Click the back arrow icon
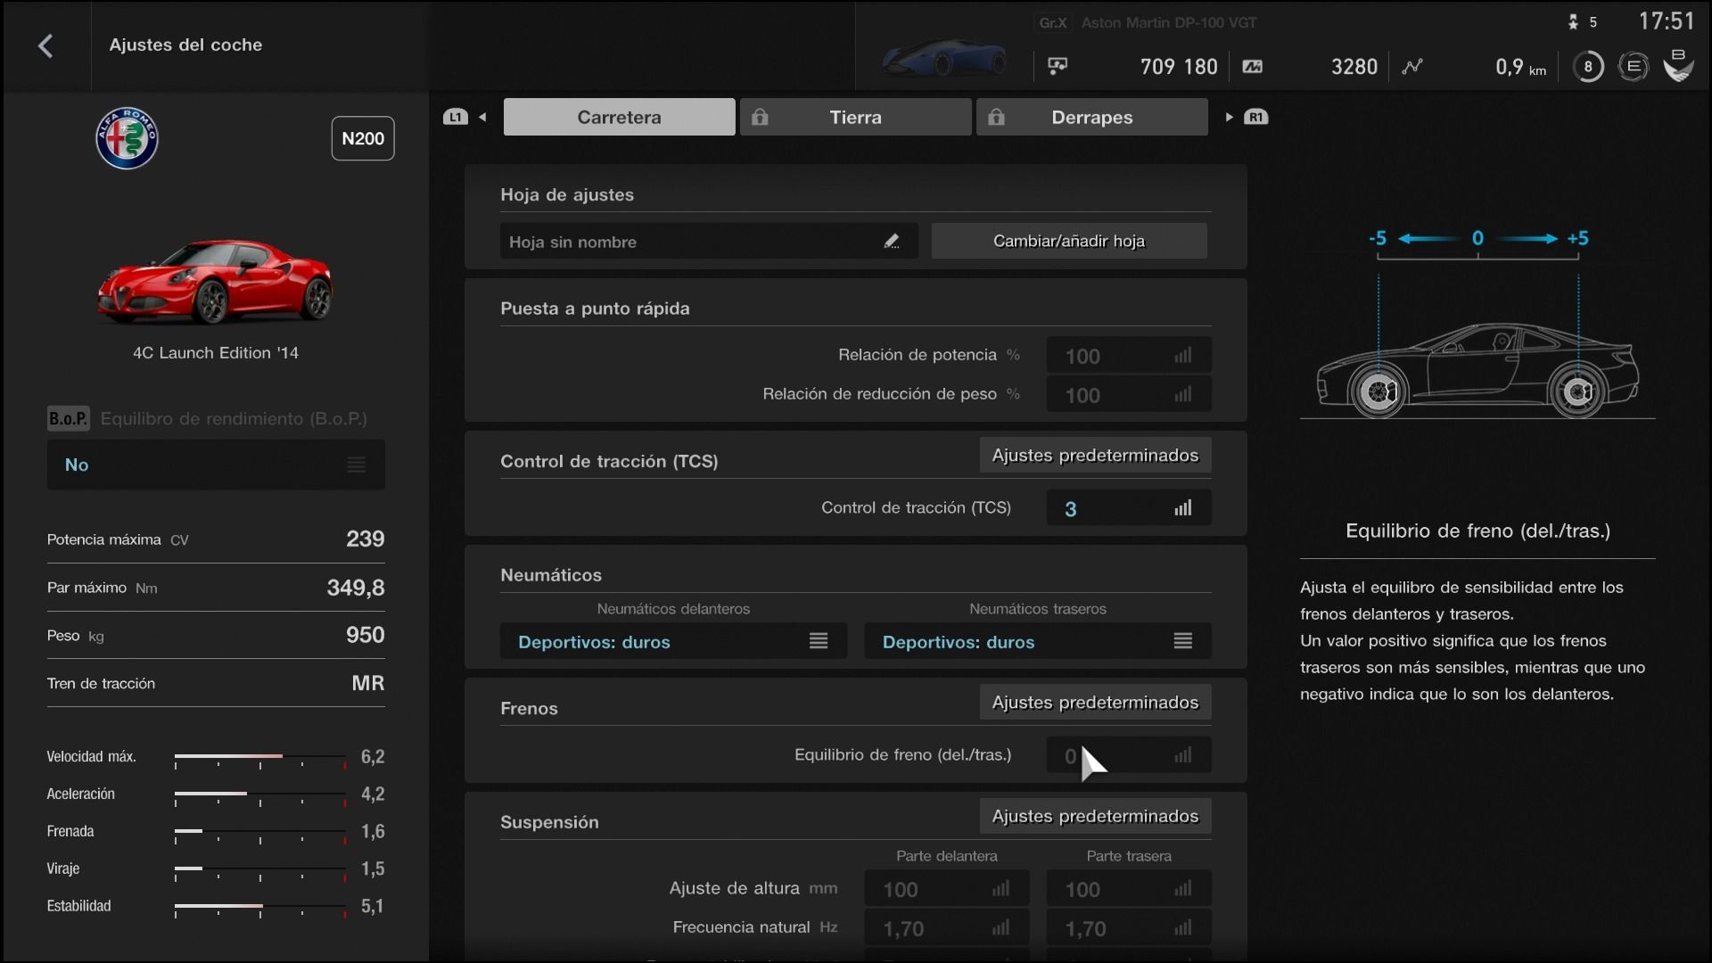 click(45, 45)
